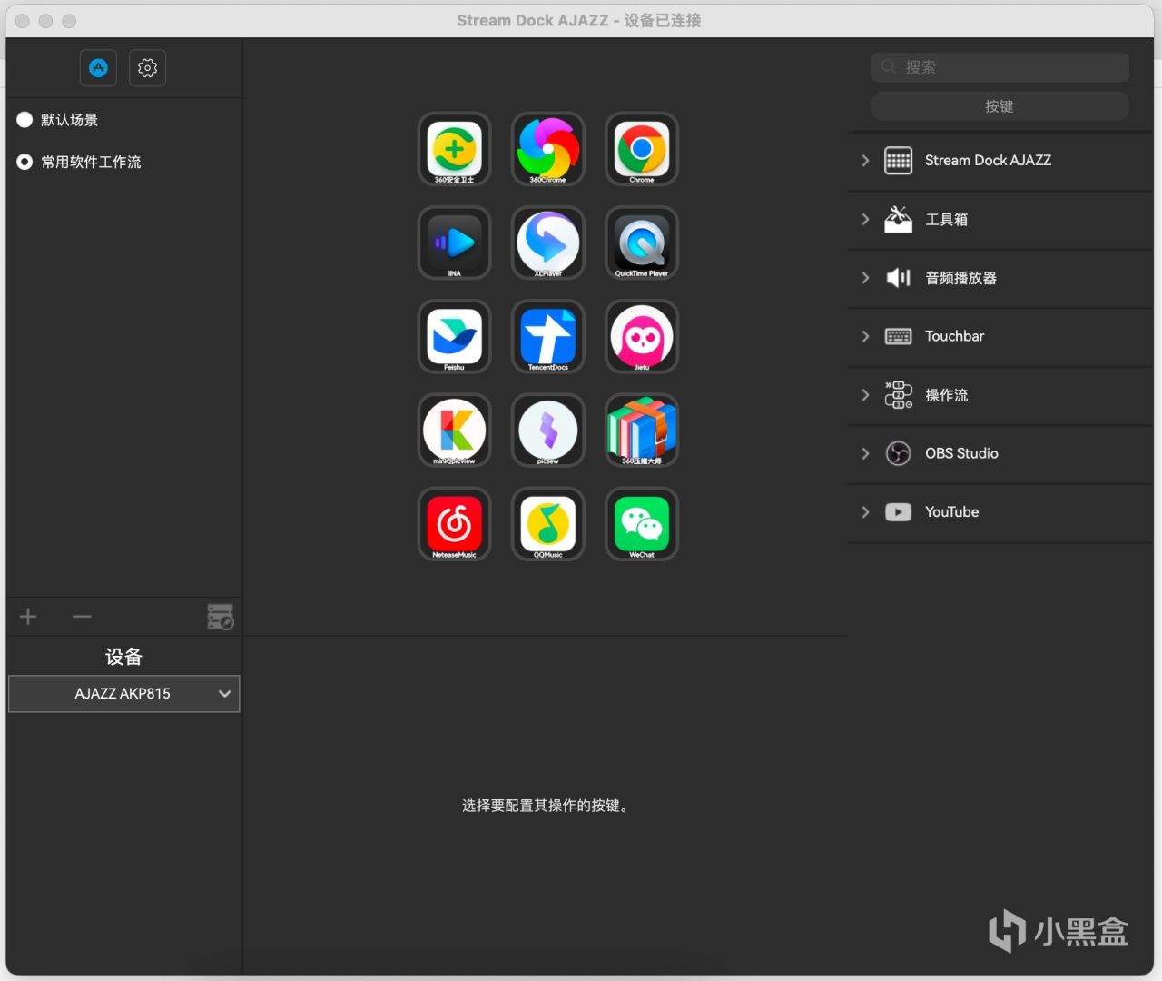The image size is (1162, 981).
Task: Open the AJAZZ AKP815 device dropdown
Action: (124, 694)
